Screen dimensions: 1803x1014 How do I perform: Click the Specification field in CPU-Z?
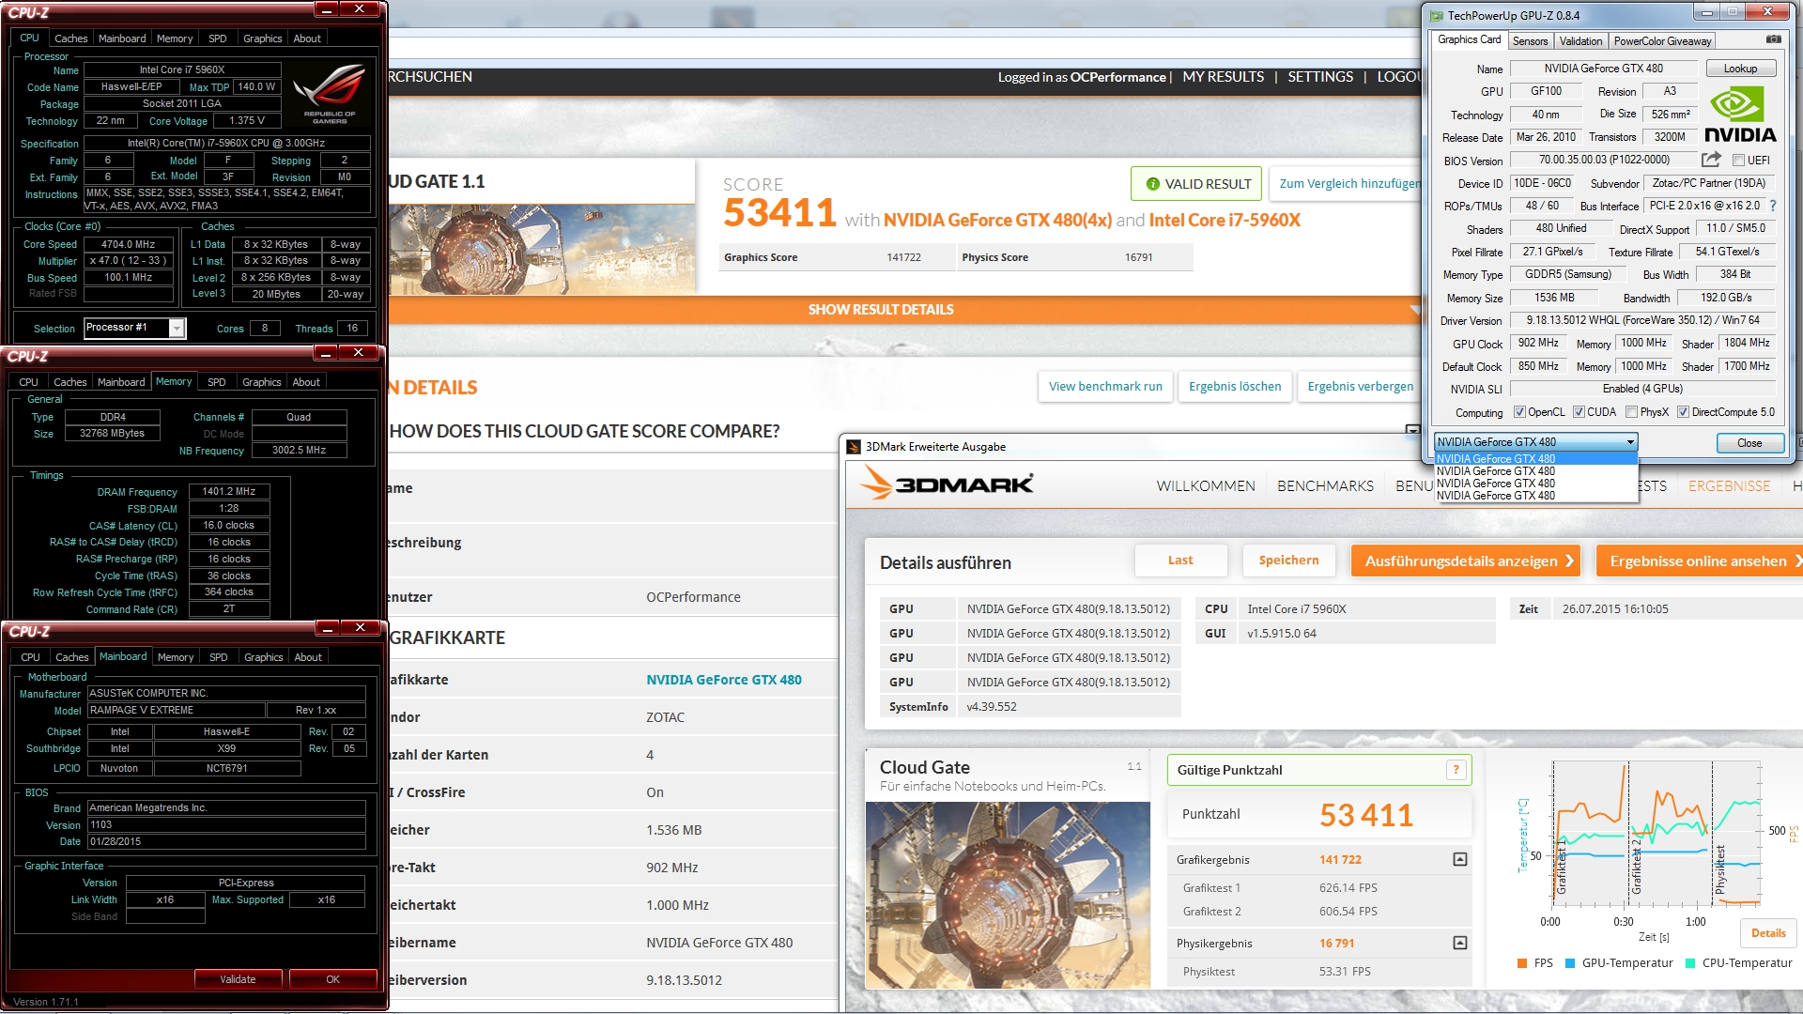click(x=226, y=144)
